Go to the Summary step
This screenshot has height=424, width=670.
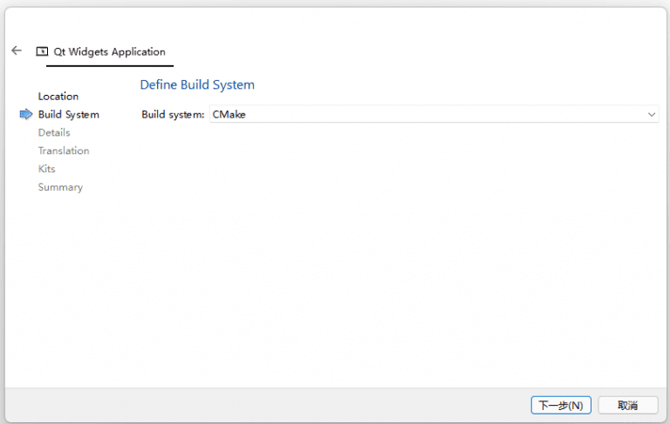[x=60, y=187]
